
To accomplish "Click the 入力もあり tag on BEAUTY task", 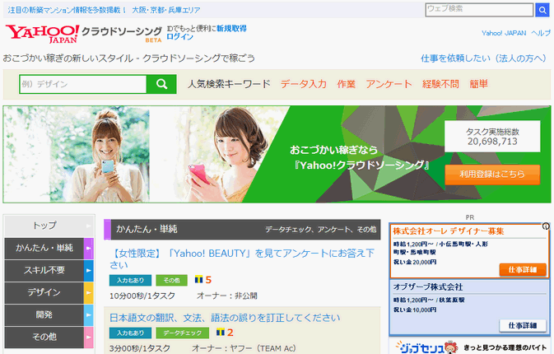I will coord(130,280).
